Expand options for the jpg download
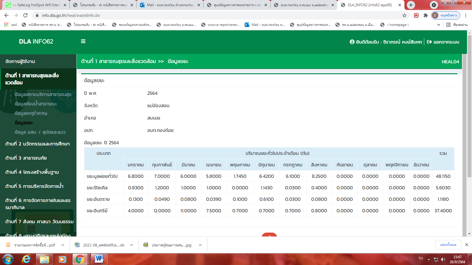Image resolution: width=472 pixels, height=265 pixels. click(x=200, y=245)
